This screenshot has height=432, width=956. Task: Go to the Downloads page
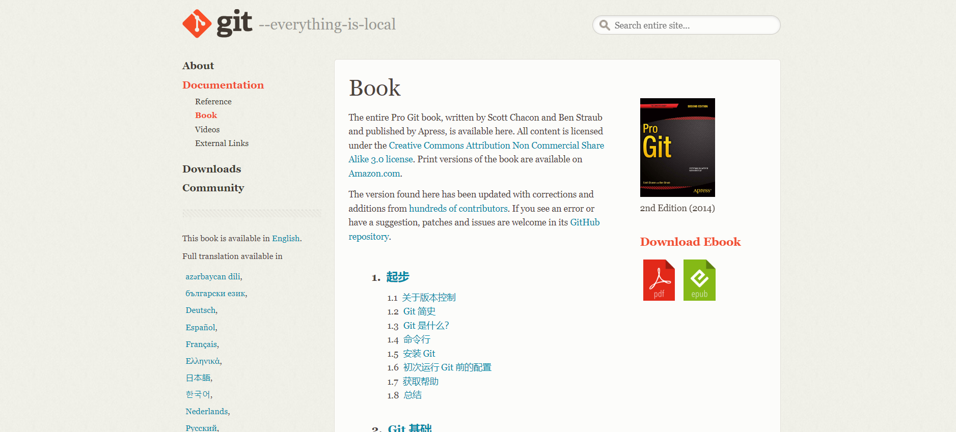click(211, 169)
